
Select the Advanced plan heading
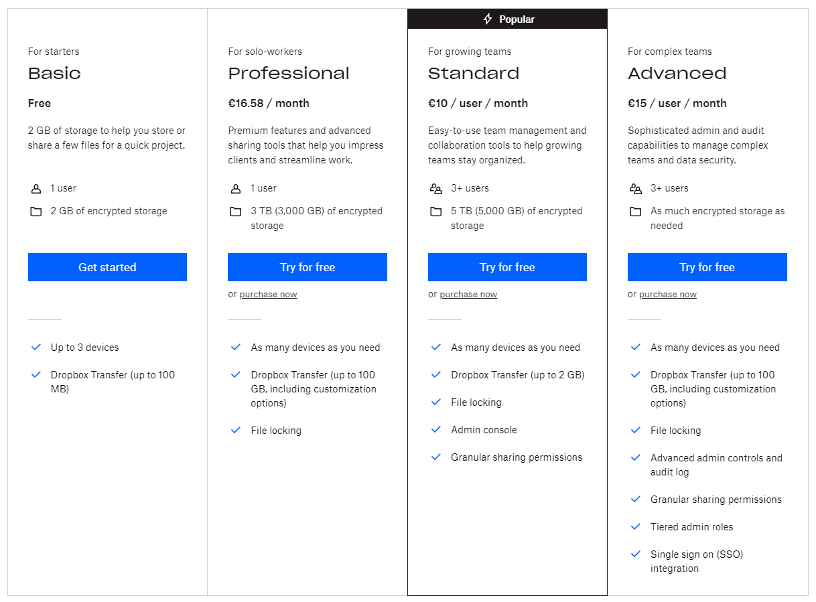(x=677, y=74)
